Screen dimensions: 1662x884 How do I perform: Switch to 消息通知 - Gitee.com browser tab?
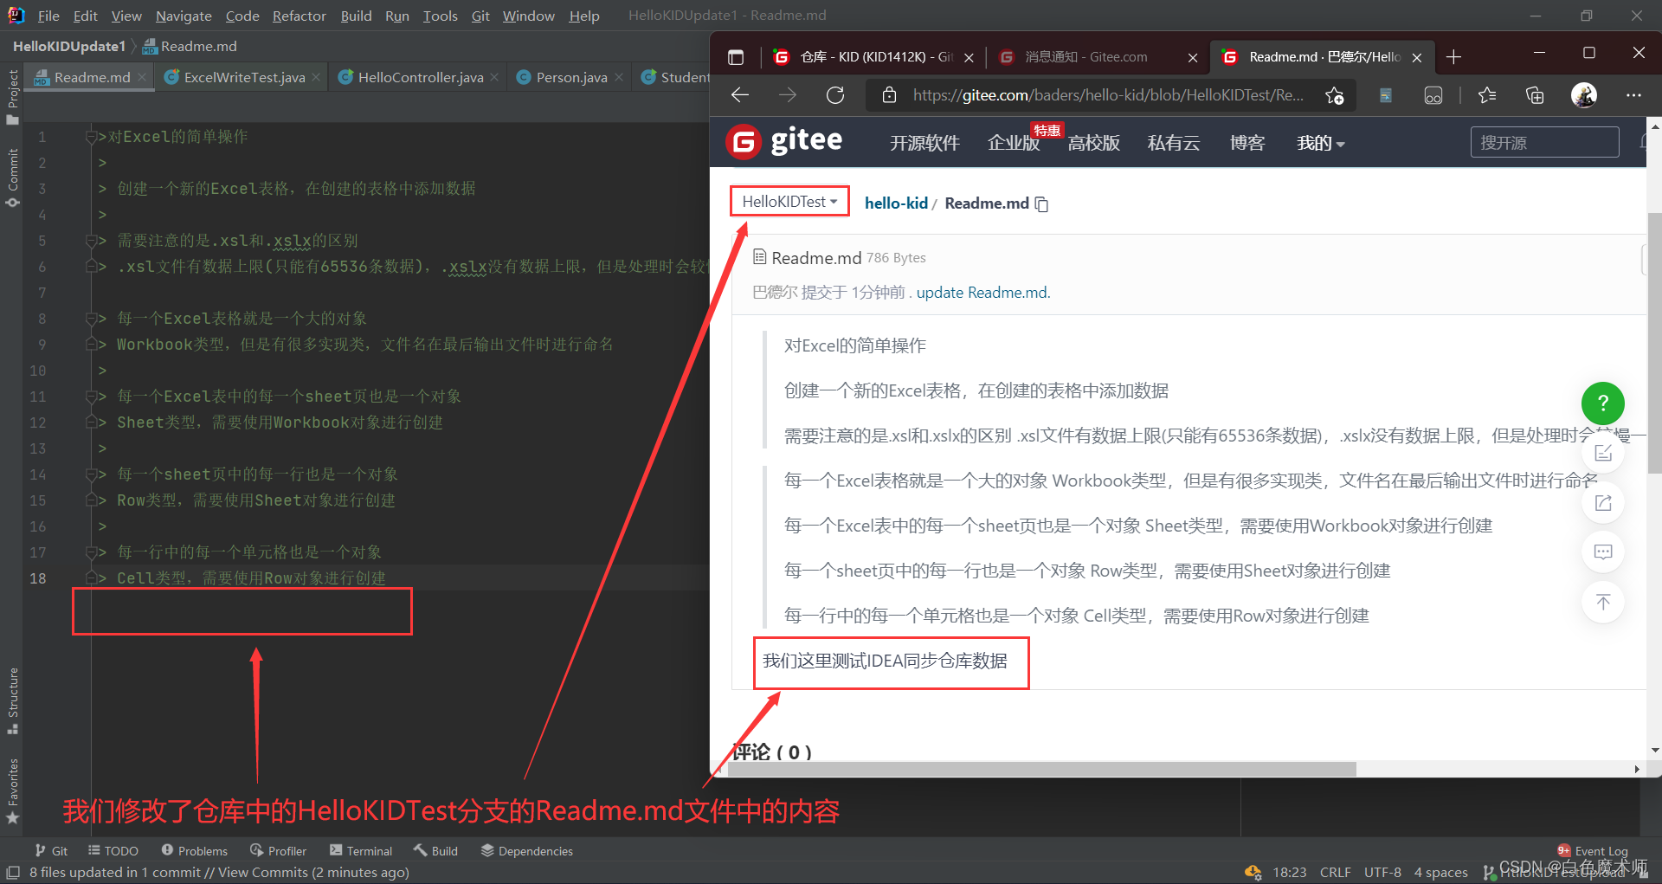pyautogui.click(x=1087, y=57)
